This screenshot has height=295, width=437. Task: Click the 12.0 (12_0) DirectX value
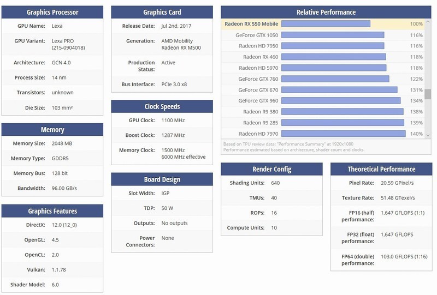[64, 225]
